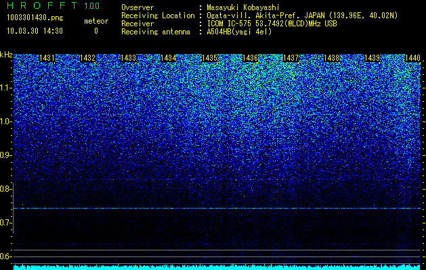The width and height of the screenshot is (426, 270).
Task: Click the 1437 time marker
Action: [291, 58]
